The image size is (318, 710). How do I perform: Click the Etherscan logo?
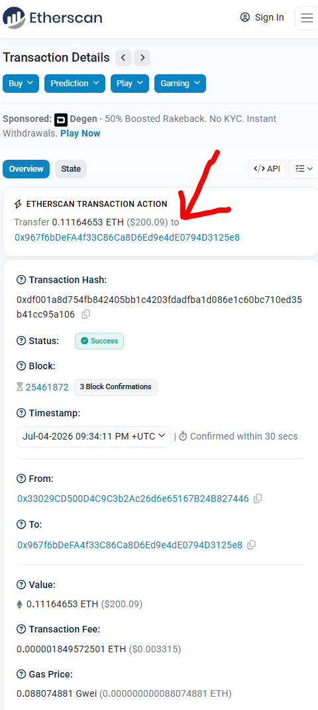pos(52,18)
